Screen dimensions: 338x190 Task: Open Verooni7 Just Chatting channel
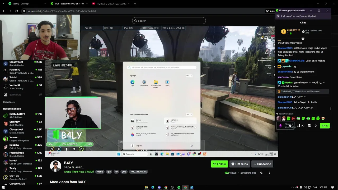(22, 87)
